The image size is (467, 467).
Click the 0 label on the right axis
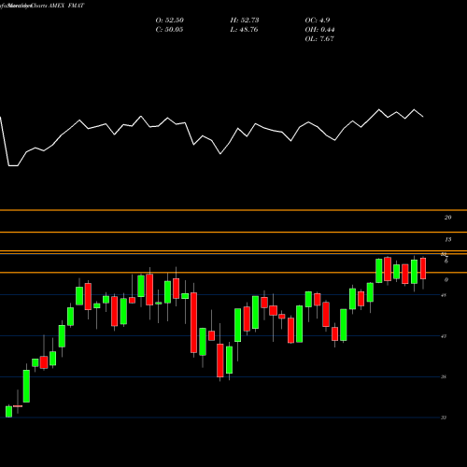tap(446, 280)
